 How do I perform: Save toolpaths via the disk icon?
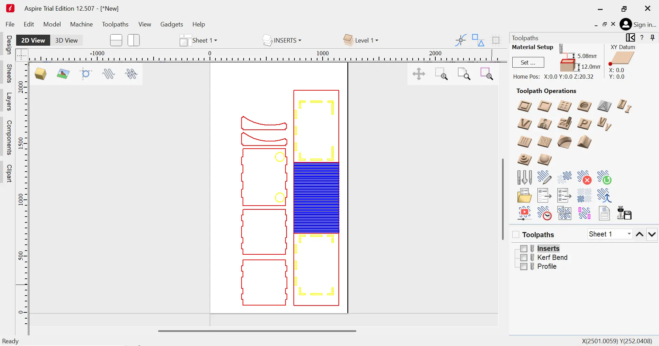coord(625,213)
